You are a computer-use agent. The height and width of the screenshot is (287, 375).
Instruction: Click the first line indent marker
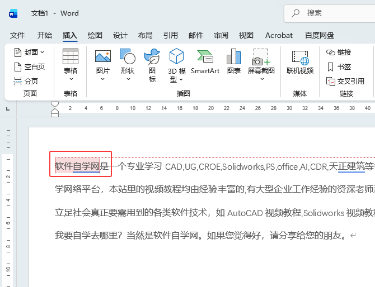pos(55,104)
